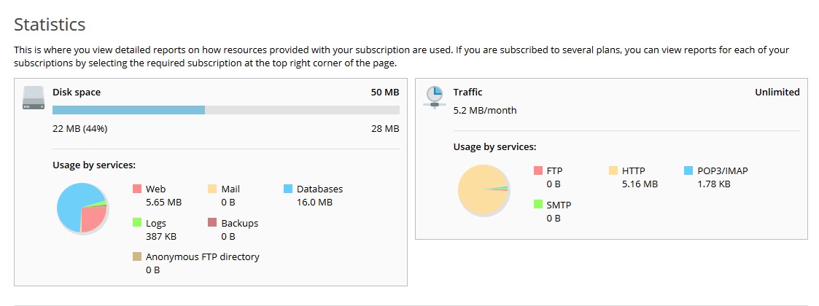Select the yellow HTTP traffic swatch
The height and width of the screenshot is (306, 819).
point(613,170)
